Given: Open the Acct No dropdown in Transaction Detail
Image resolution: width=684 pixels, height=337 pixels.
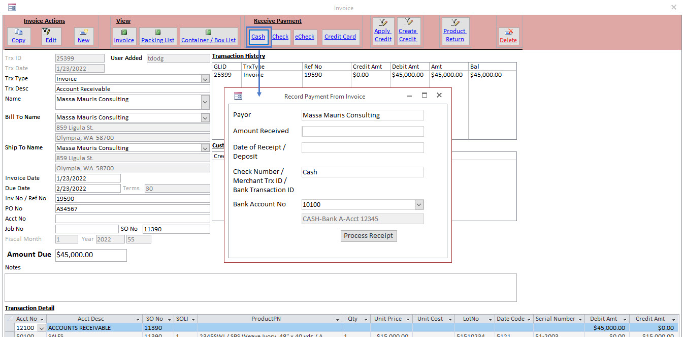Looking at the screenshot, I should tap(41, 328).
